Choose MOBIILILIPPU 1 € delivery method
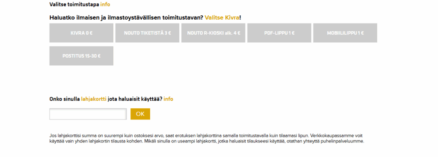 coord(345,33)
